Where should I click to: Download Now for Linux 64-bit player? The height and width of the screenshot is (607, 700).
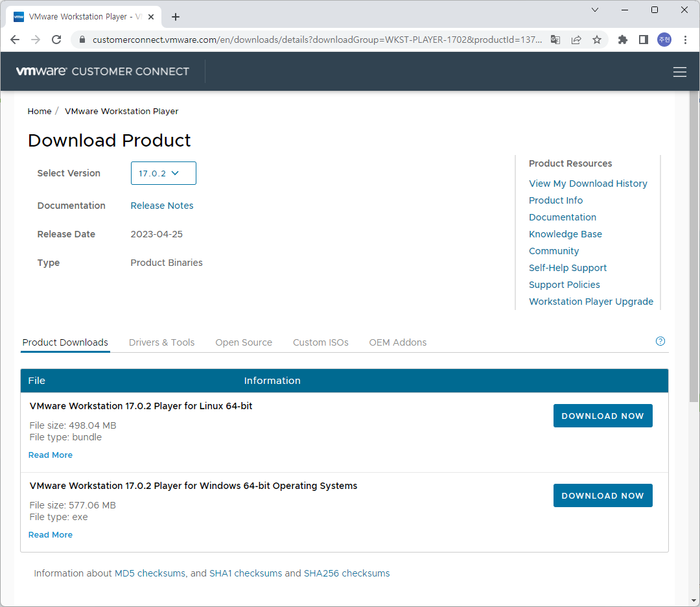pos(603,416)
